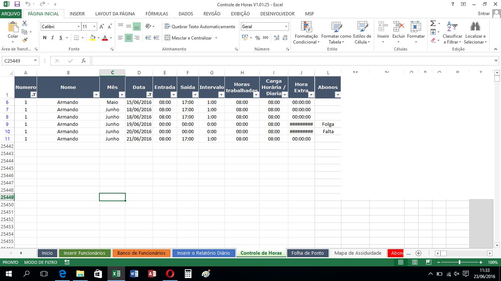501x281 pixels.
Task: Click the Cut scissors icon
Action: click(x=25, y=23)
